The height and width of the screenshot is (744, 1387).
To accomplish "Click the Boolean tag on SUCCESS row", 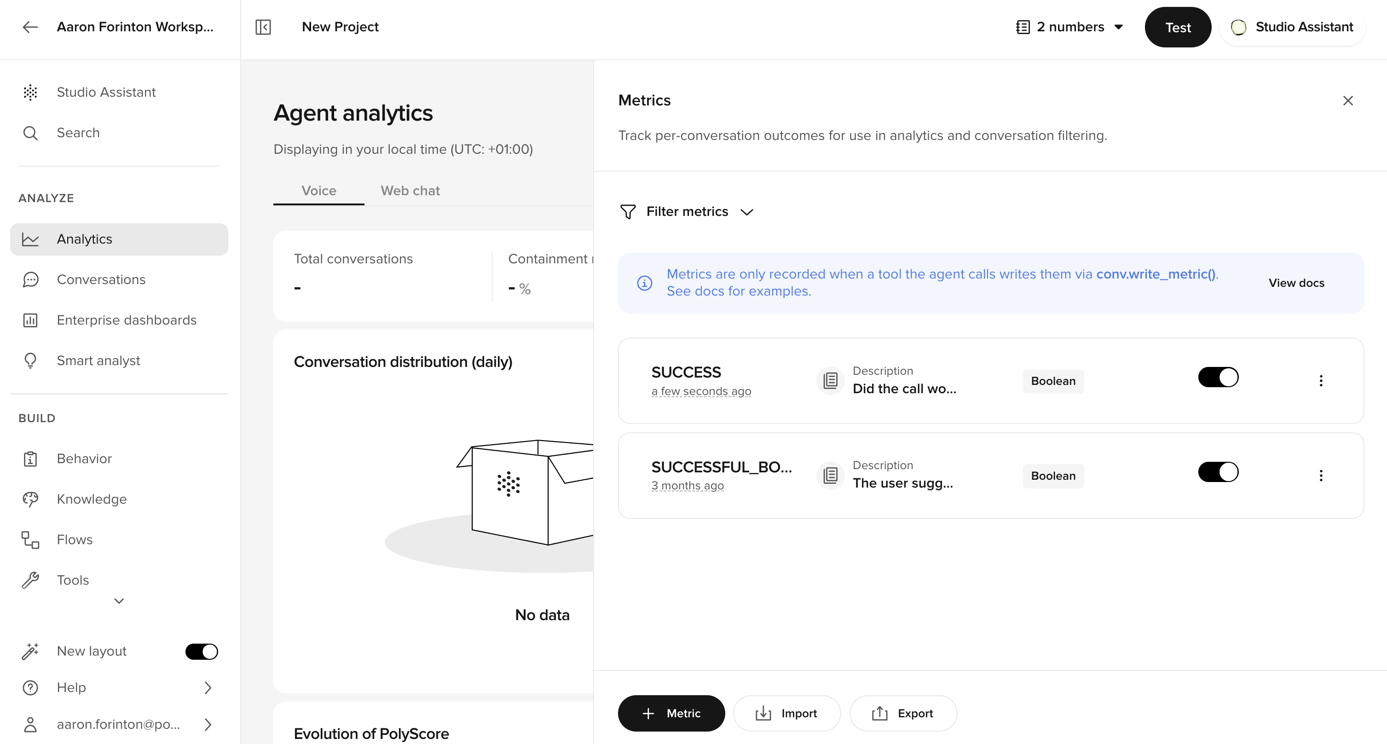I will coord(1053,381).
